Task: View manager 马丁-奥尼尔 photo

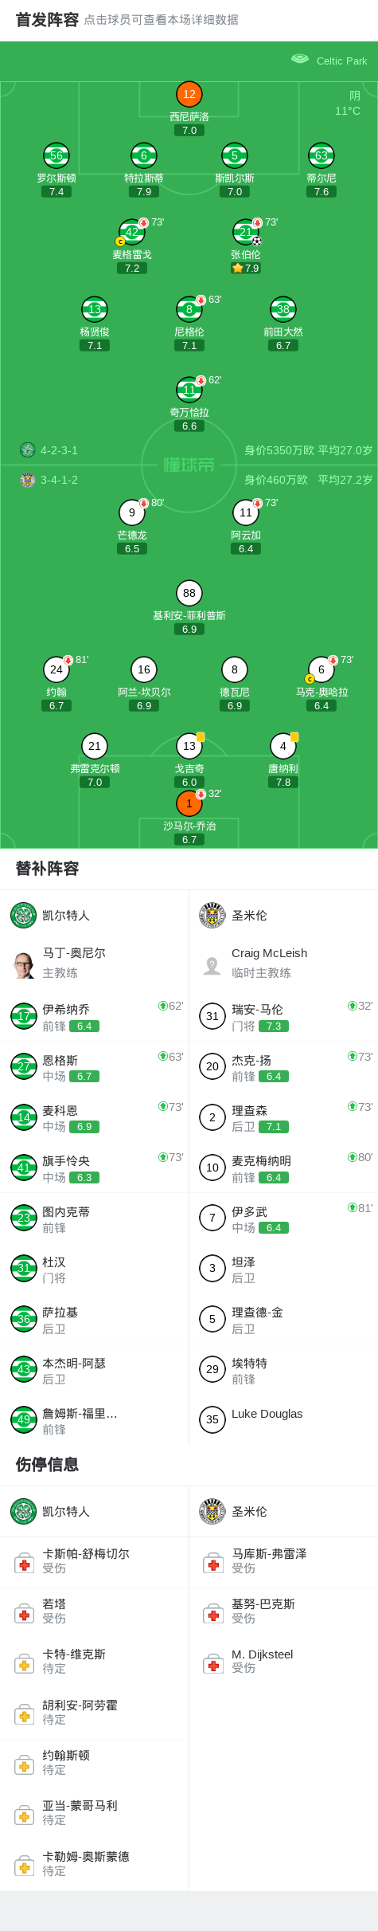Action: coord(24,963)
